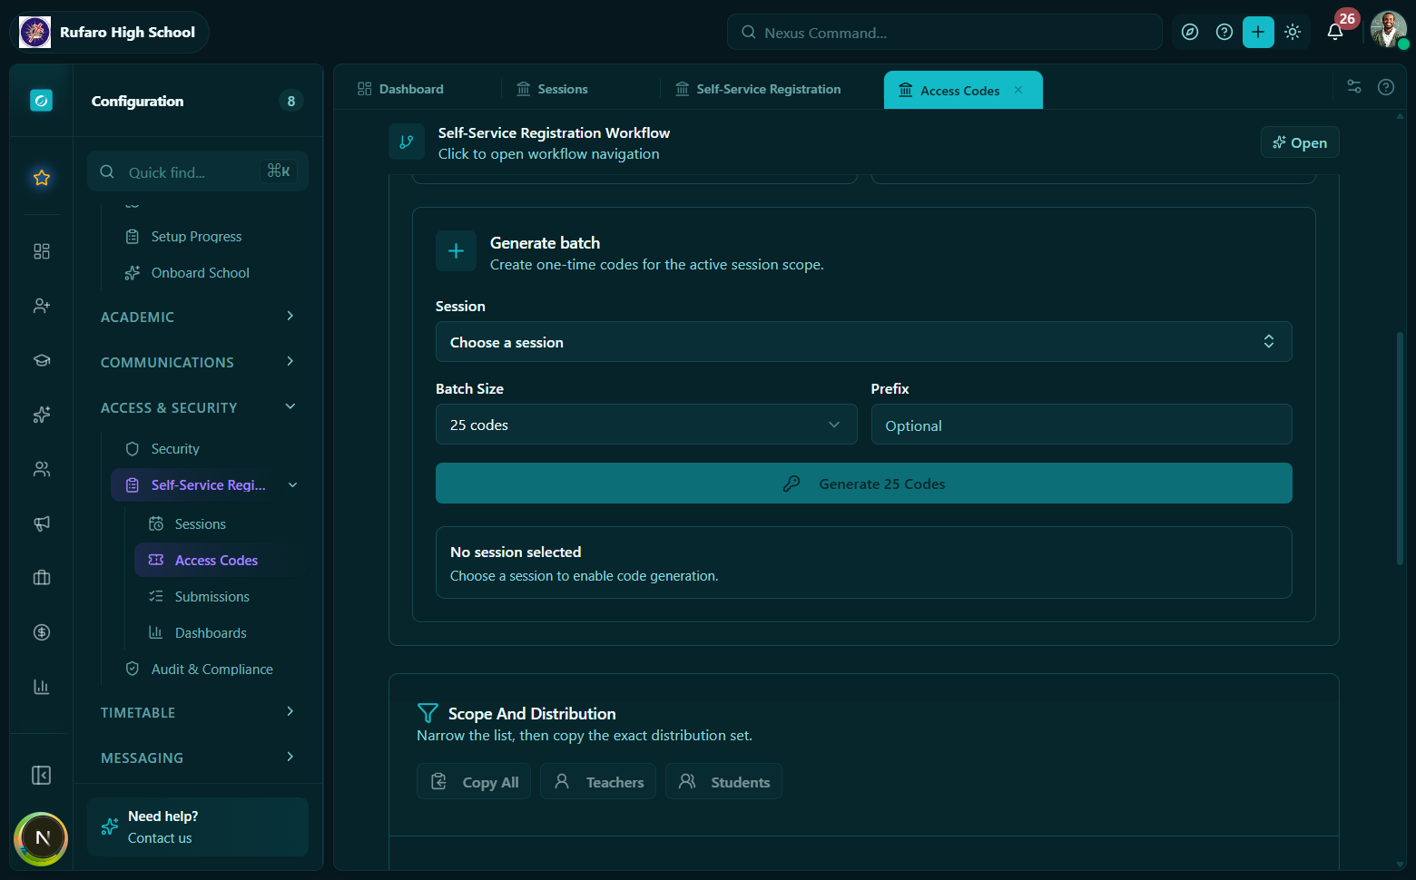Viewport: 1416px width, 880px height.
Task: Open the bar chart reports rail icon
Action: click(42, 687)
